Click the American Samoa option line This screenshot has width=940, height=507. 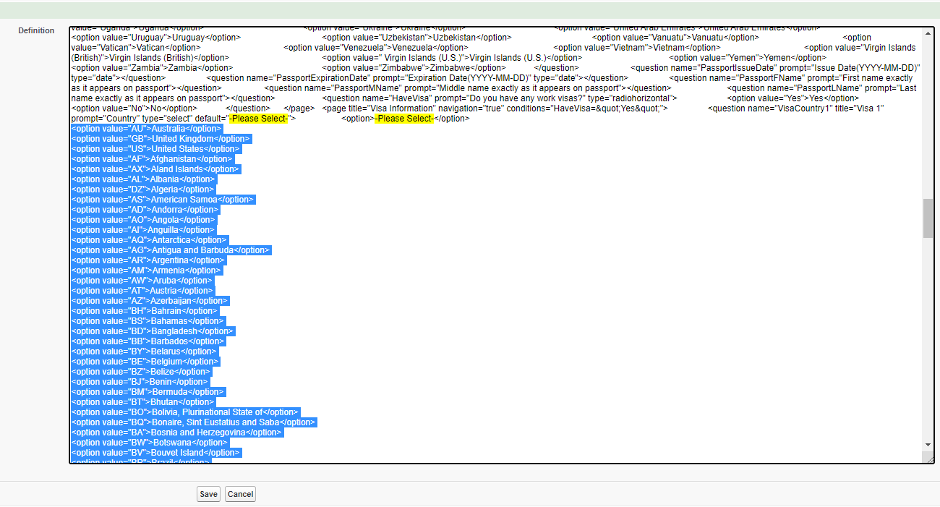click(x=163, y=200)
